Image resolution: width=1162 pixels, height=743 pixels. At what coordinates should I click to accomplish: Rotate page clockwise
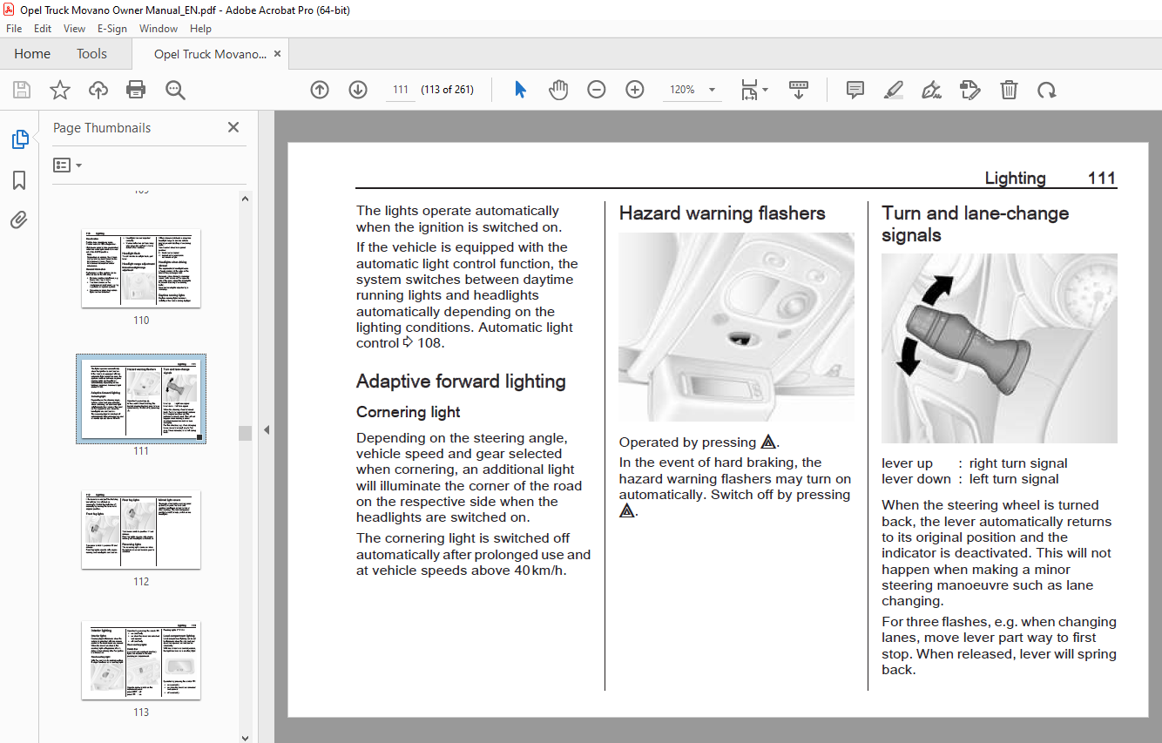1046,90
